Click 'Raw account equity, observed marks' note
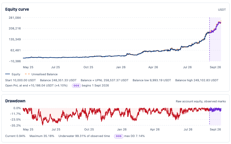 coord(201,101)
